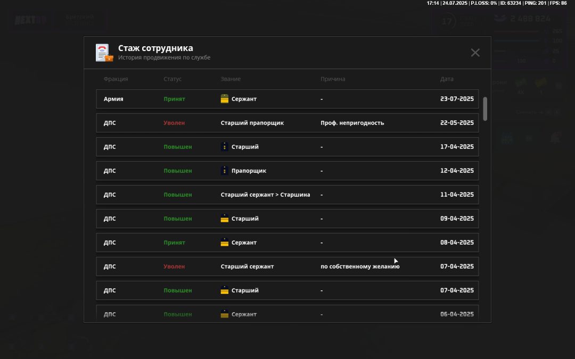
Task: Click the employee record document icon
Action: pos(104,53)
